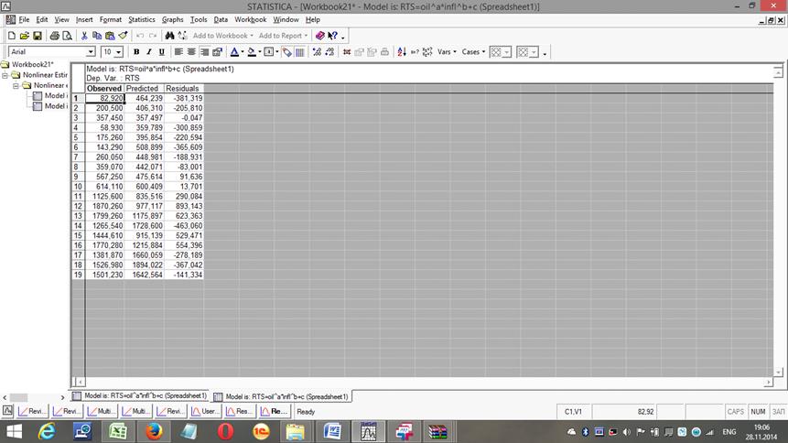Click the Print icon in the toolbar
Viewport: 788px width, 443px height.
tap(54, 36)
